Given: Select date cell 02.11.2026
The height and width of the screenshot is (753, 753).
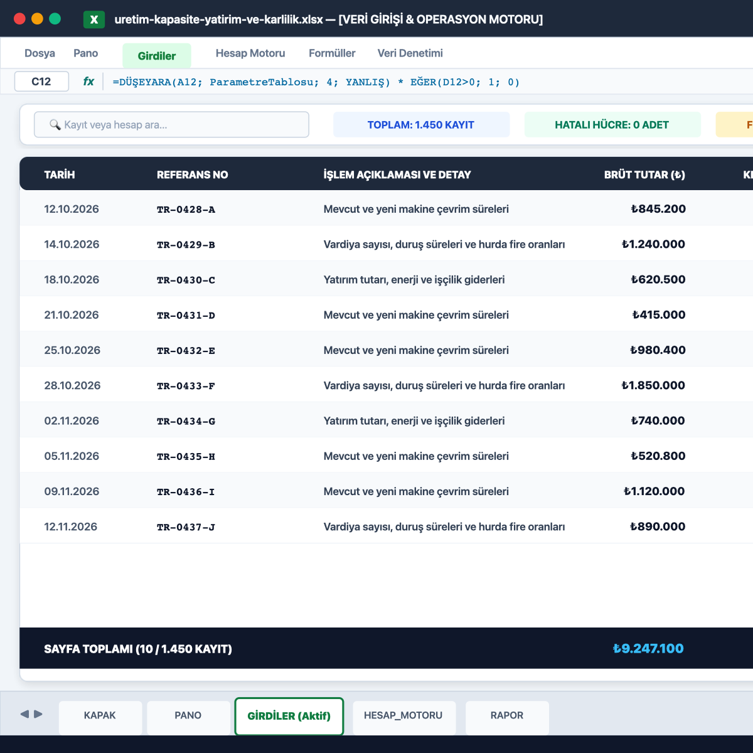Looking at the screenshot, I should pyautogui.click(x=72, y=420).
